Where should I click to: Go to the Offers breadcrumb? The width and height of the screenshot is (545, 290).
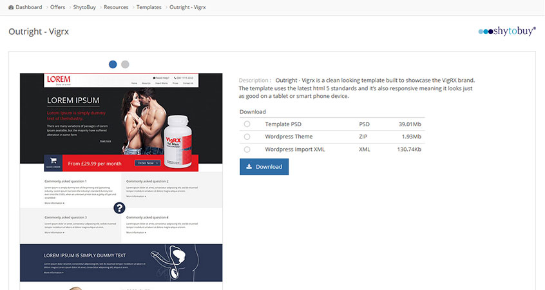click(57, 7)
